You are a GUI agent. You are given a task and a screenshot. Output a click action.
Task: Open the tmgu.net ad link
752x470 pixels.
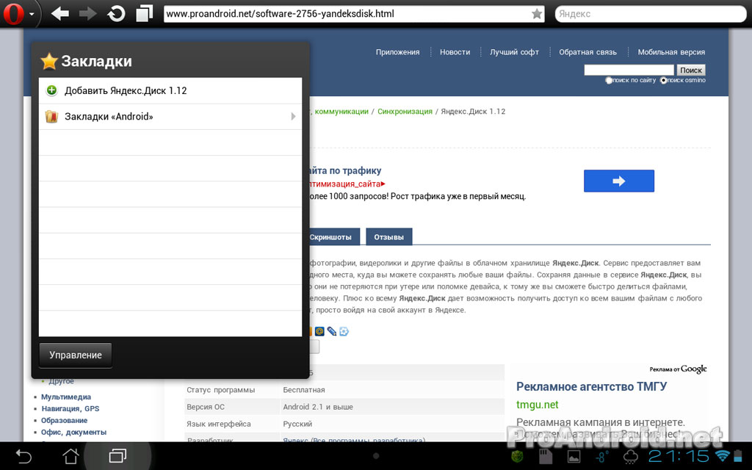(x=537, y=405)
